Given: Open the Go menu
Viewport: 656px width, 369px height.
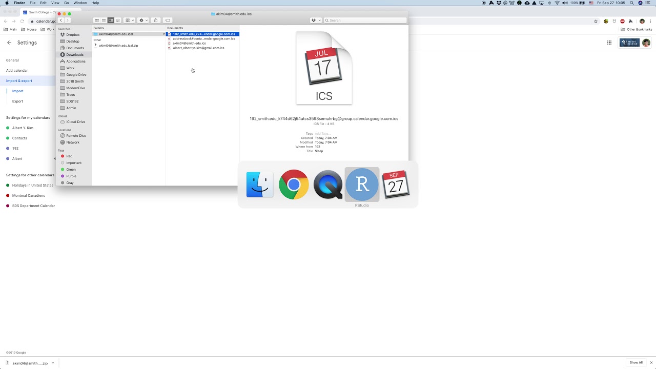Looking at the screenshot, I should (66, 3).
